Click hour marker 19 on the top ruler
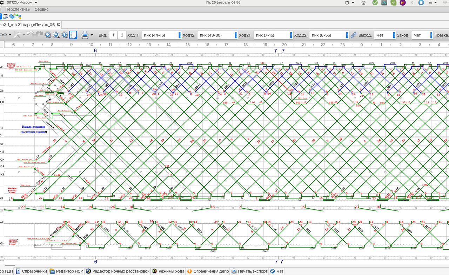Screen dimensions: 449x275 (265, 45)
